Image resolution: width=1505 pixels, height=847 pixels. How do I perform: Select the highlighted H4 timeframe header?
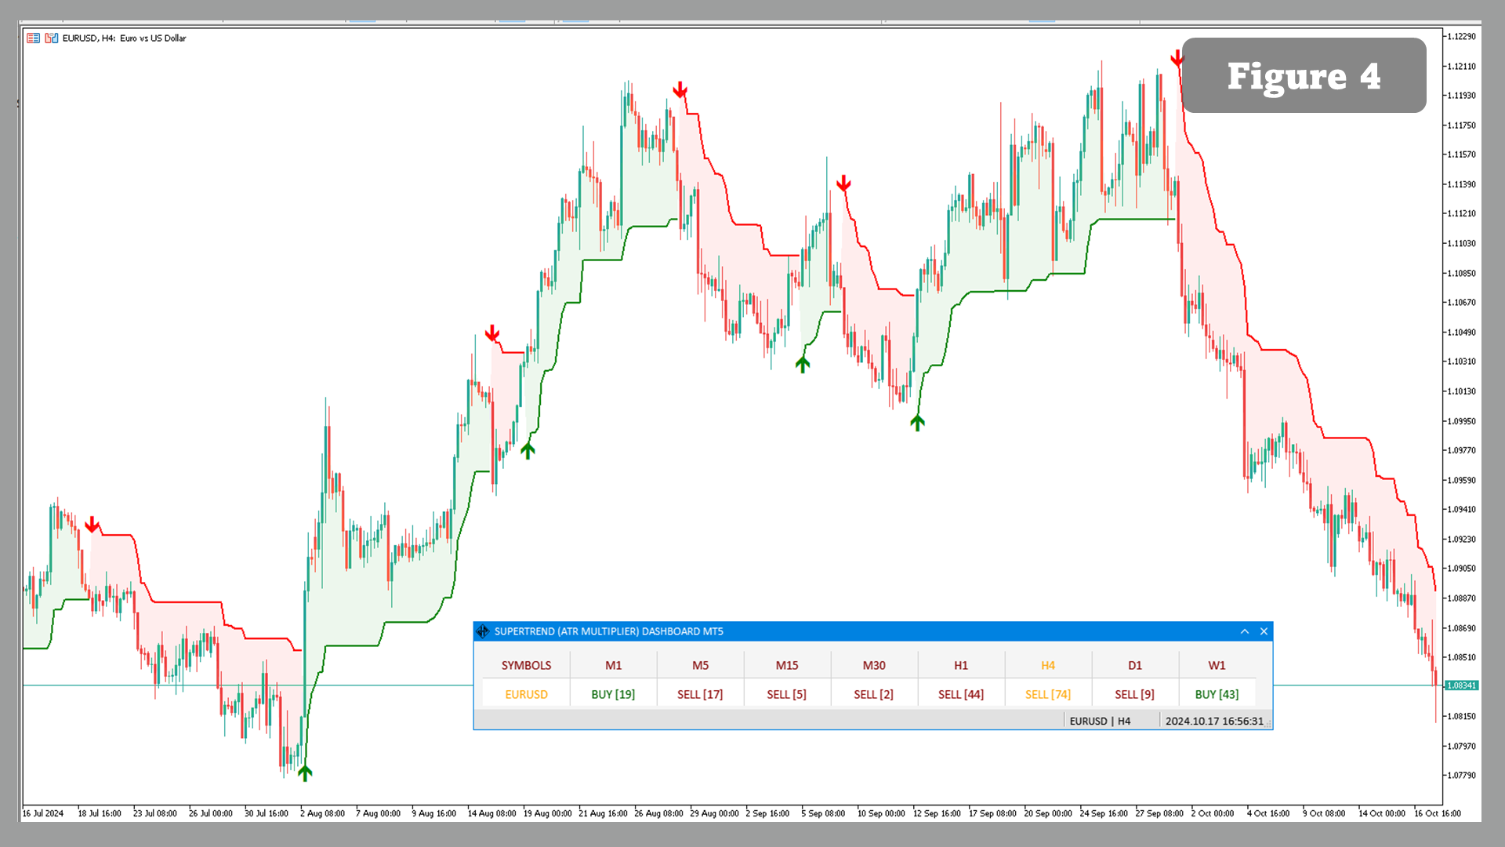(1048, 665)
